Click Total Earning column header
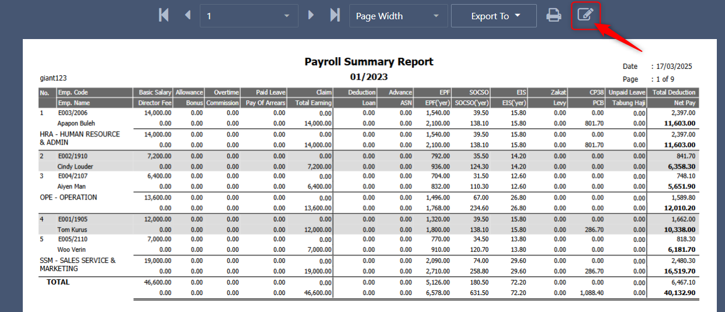The height and width of the screenshot is (312, 725). click(314, 103)
